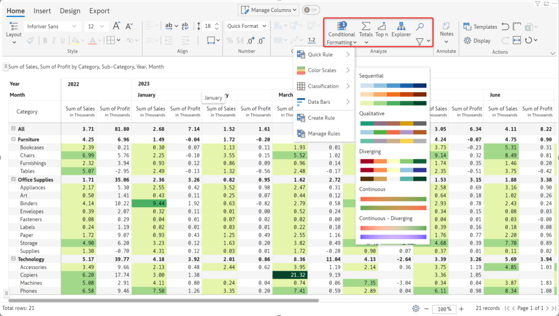This screenshot has width=559, height=316.
Task: Toggle the Manage Columns off switch
Action: [x=311, y=10]
